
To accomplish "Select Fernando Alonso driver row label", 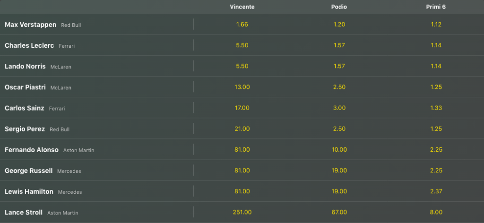I will (x=32, y=150).
